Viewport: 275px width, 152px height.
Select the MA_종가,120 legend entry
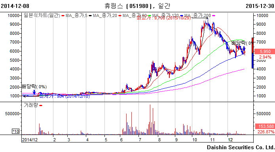165,15
